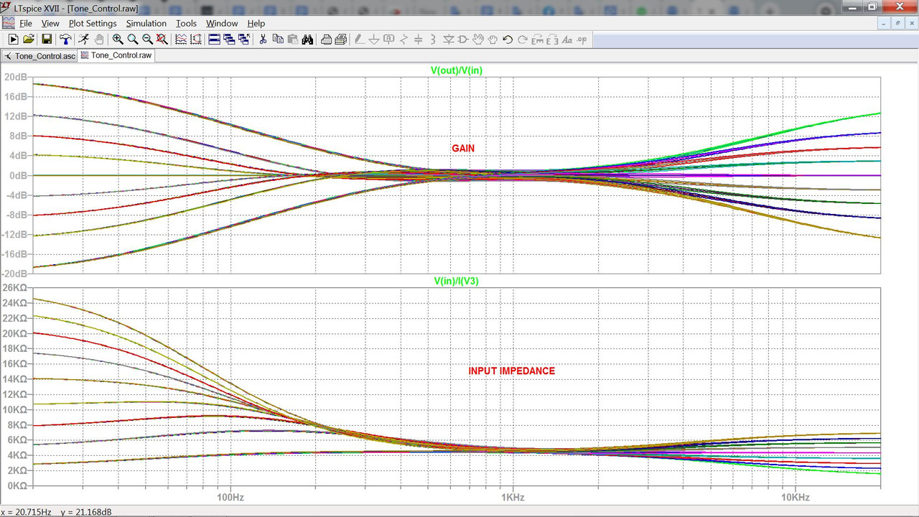Select the Diode component icon
919x517 pixels.
448,39
